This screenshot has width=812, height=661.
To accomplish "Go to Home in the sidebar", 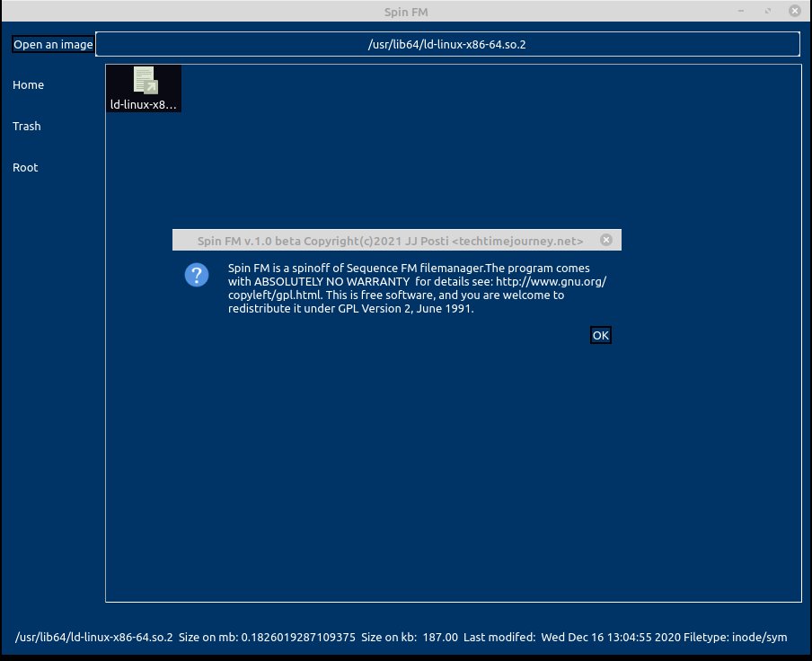I will coord(28,85).
